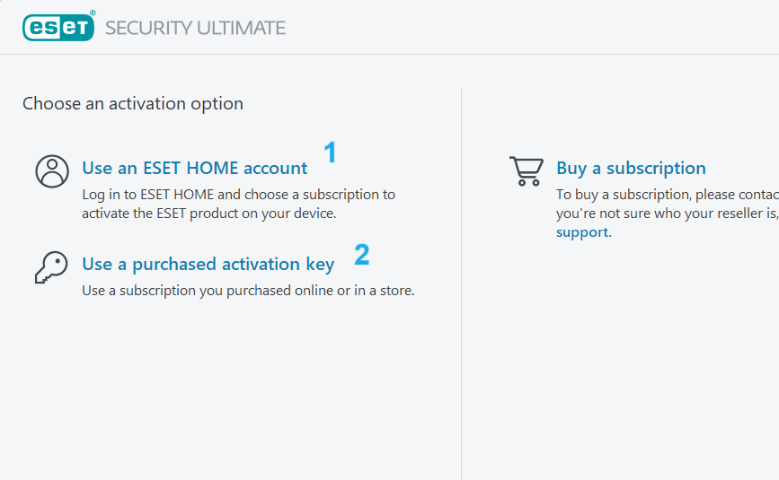Click the not sure who your reseller is text
Viewport: 779px width, 480px height.
tap(667, 214)
